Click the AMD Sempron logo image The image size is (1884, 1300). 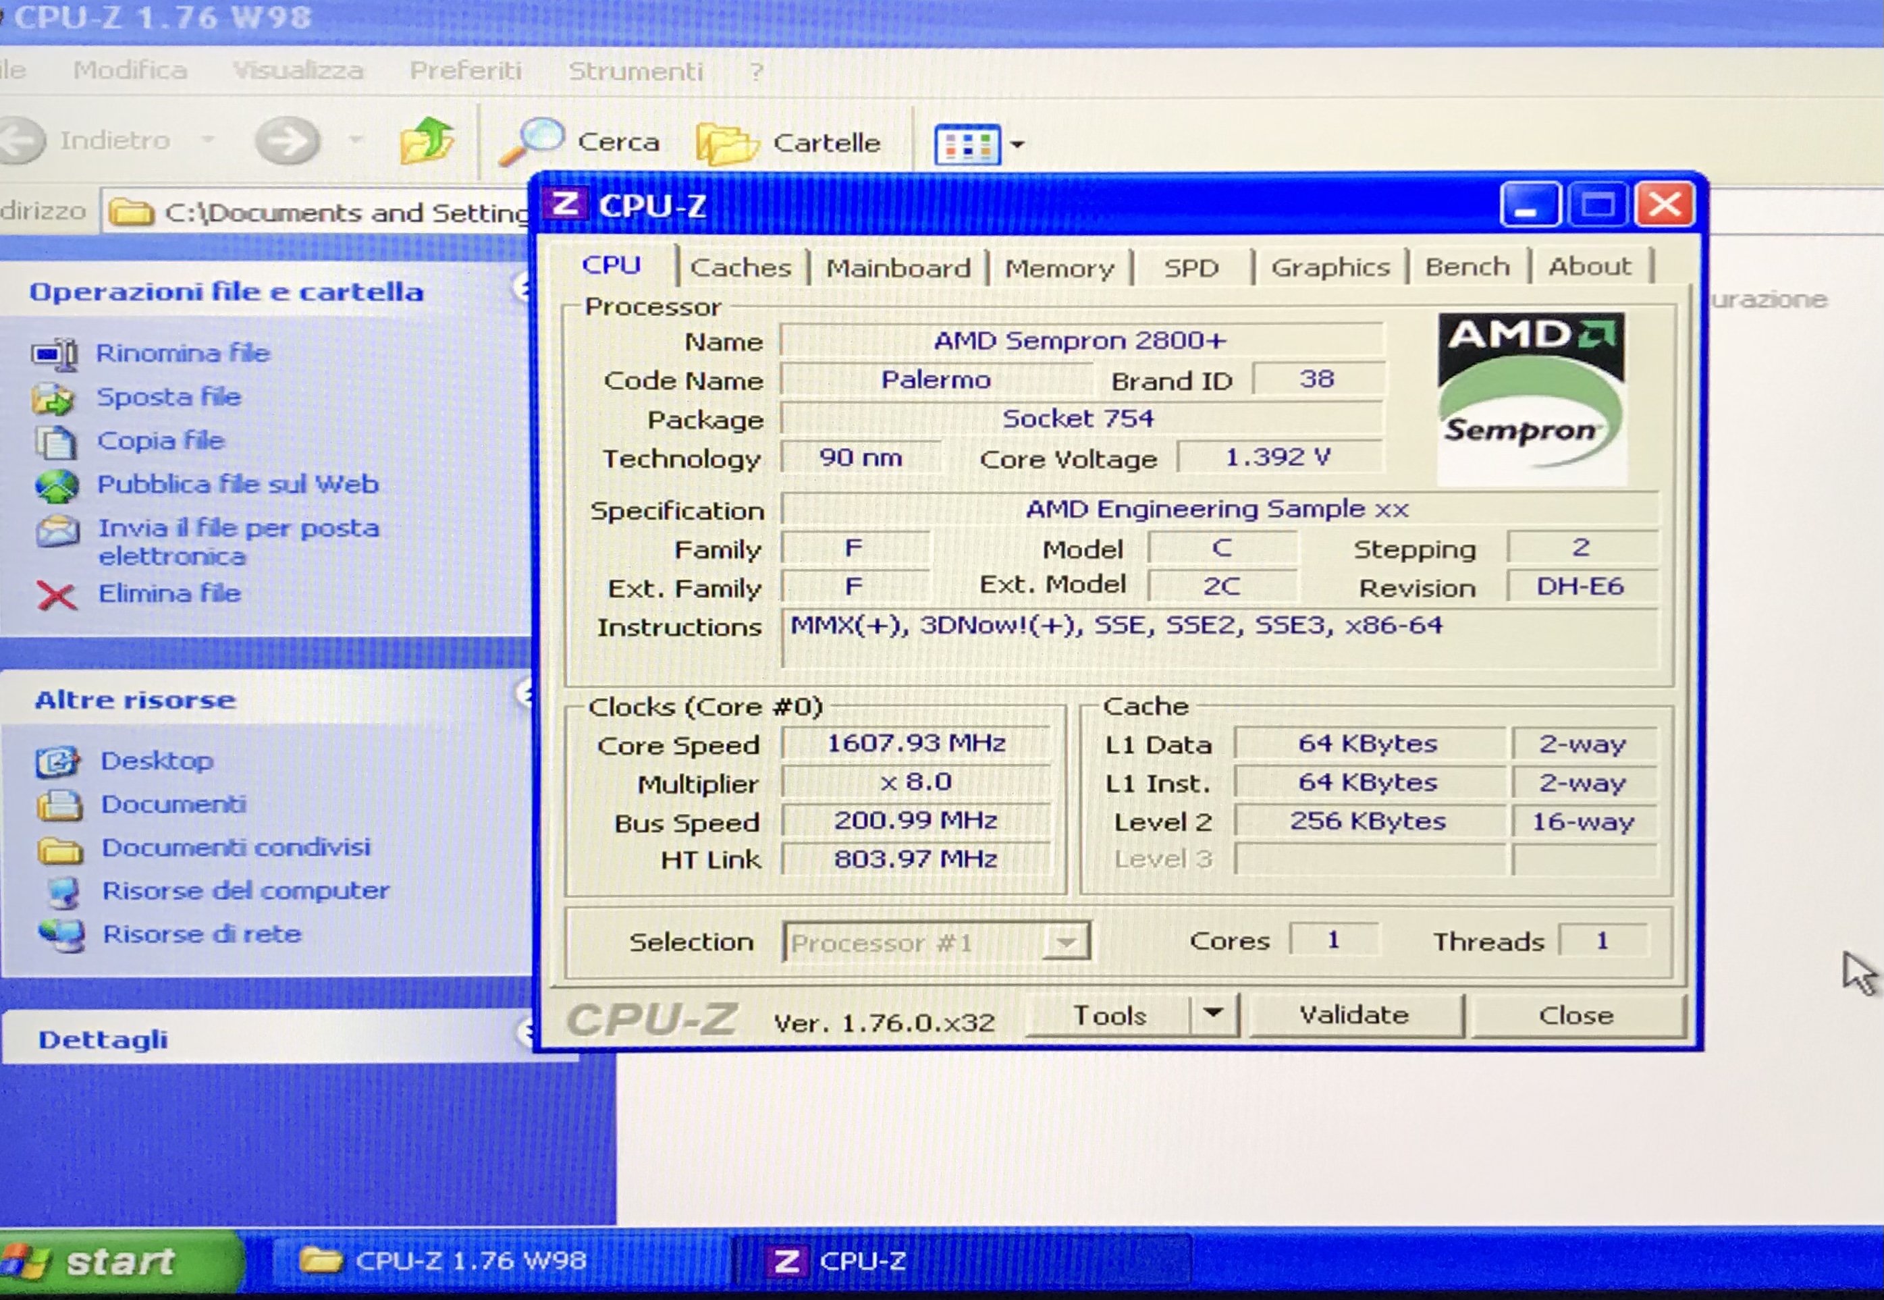(1530, 398)
